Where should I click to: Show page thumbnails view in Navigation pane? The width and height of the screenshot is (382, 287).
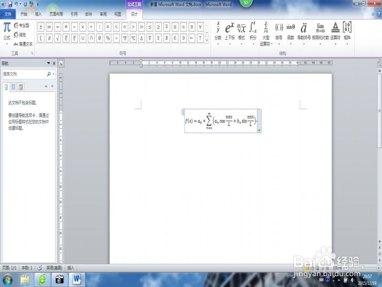(13, 87)
